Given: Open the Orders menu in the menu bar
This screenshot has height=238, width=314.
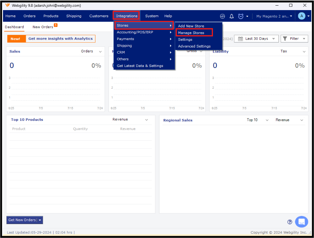Looking at the screenshot, I should (30, 16).
